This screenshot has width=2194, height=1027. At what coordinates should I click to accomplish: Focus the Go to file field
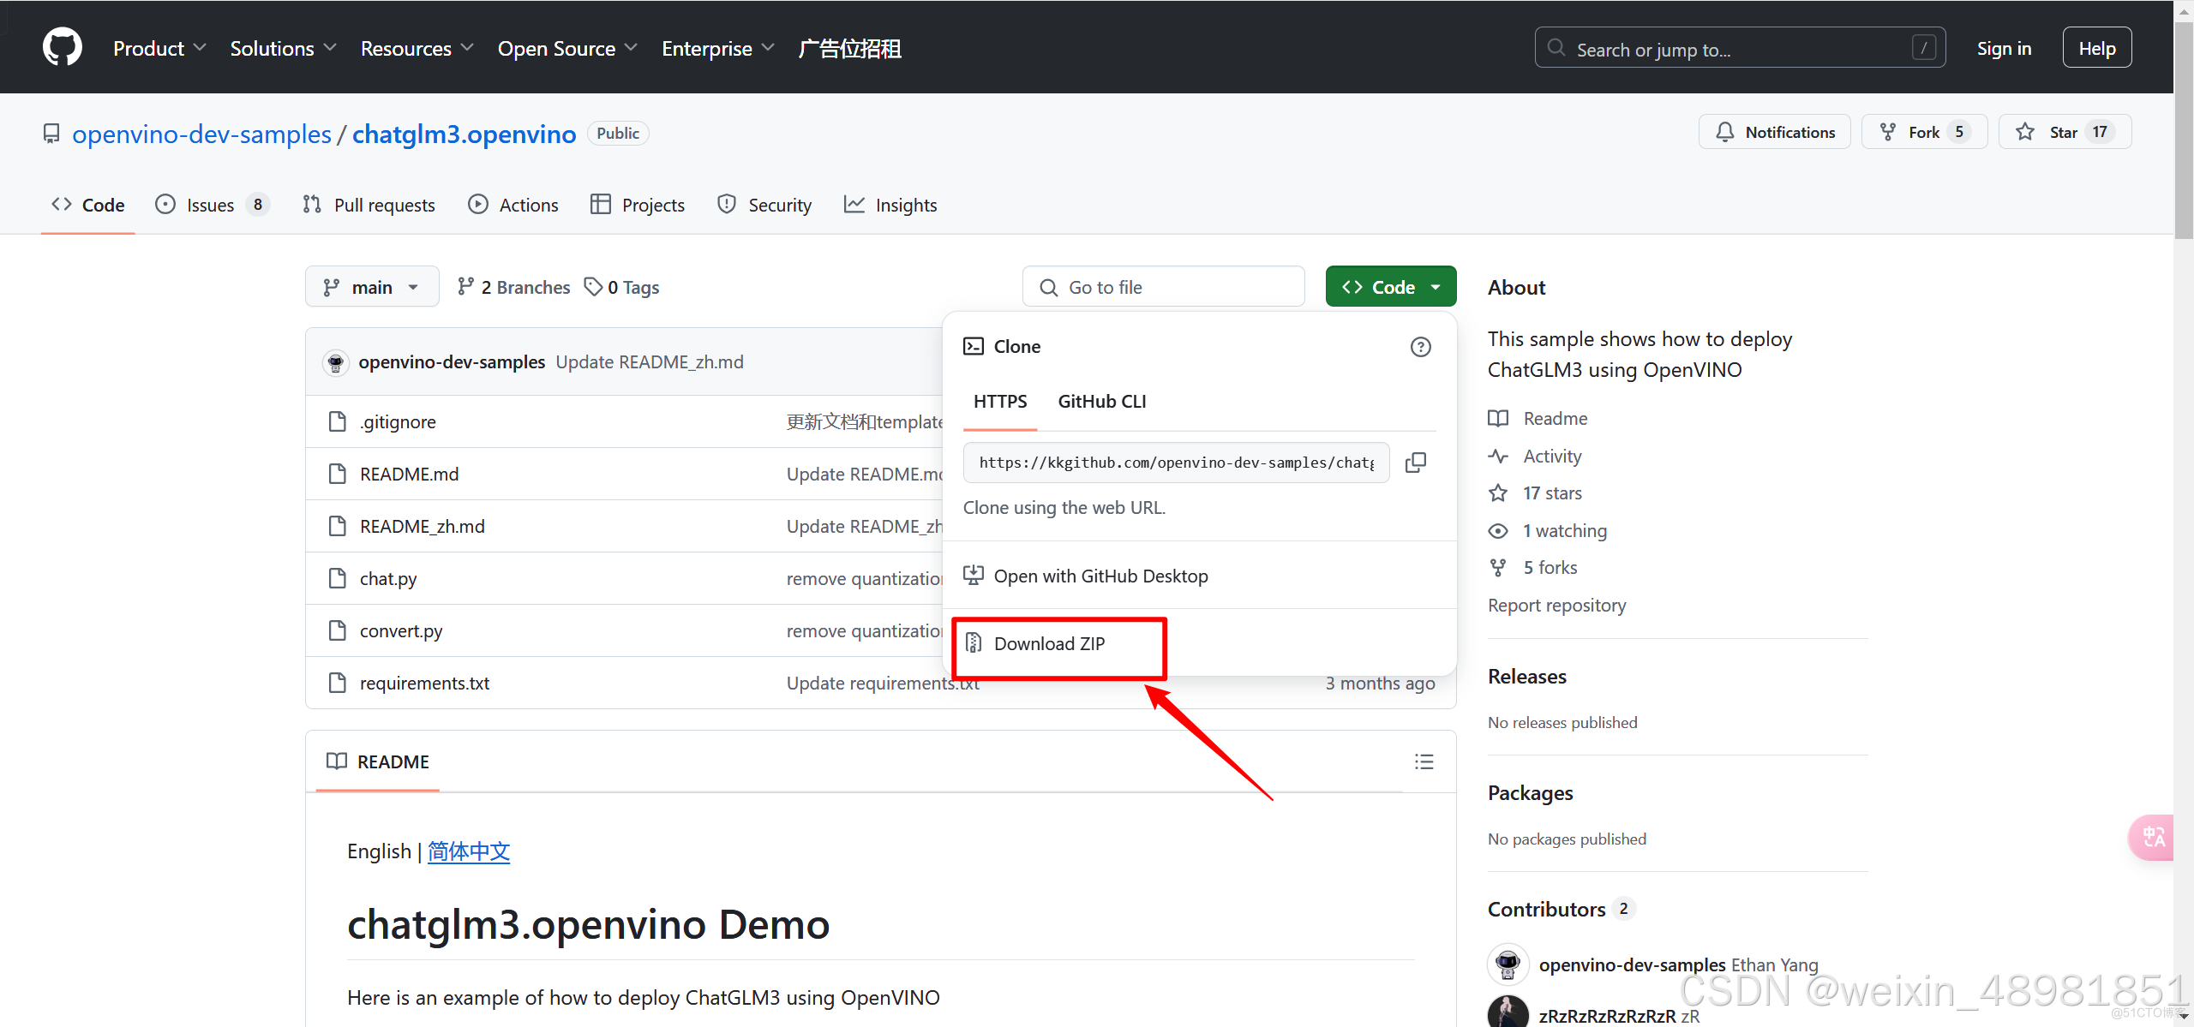(x=1163, y=287)
